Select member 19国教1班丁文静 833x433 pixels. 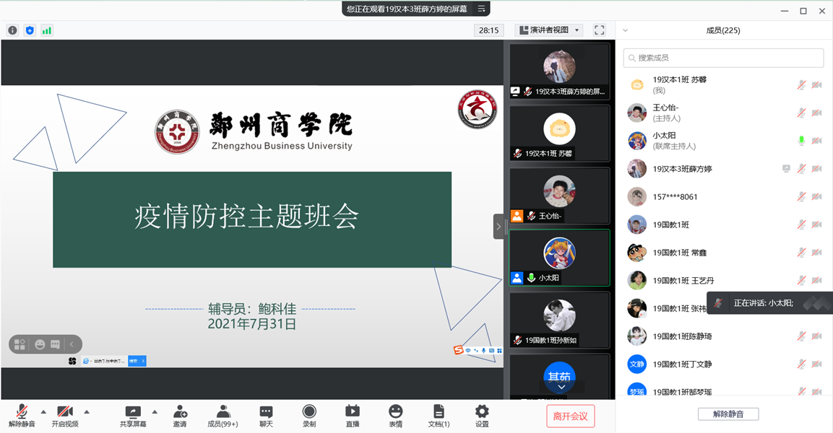click(x=724, y=364)
